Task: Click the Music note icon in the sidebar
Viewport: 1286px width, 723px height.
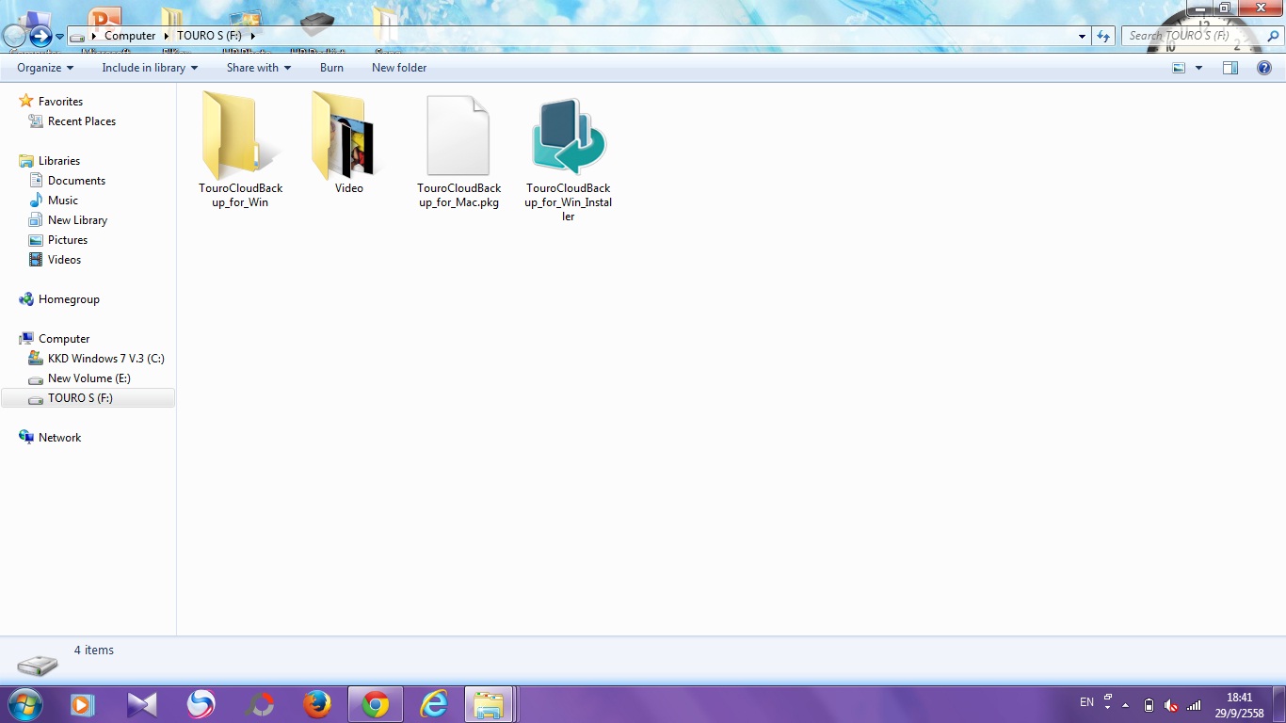Action: point(36,201)
